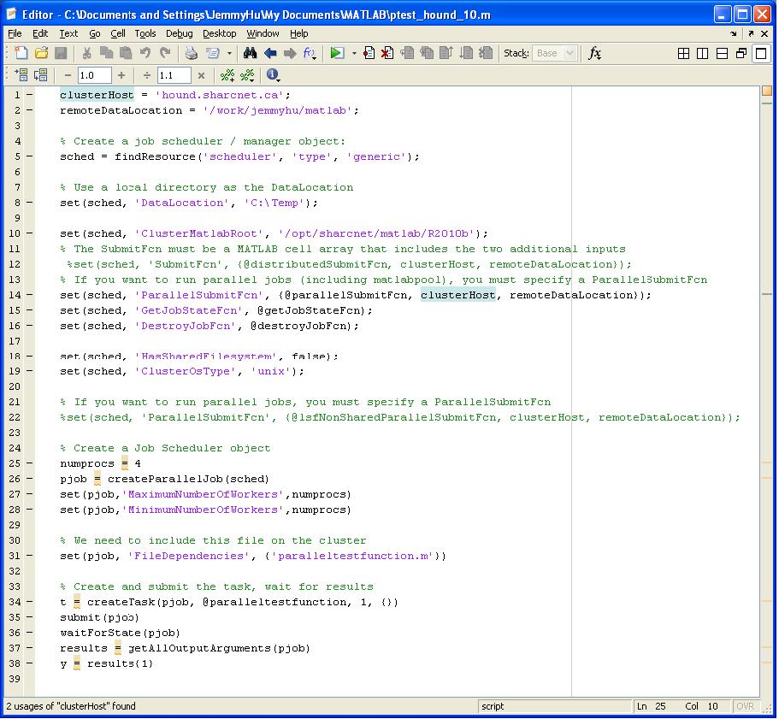
Task: Print the script with the printer icon
Action: pos(192,54)
